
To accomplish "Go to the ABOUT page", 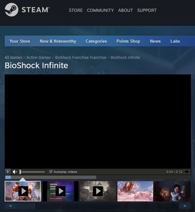I will pyautogui.click(x=125, y=10).
